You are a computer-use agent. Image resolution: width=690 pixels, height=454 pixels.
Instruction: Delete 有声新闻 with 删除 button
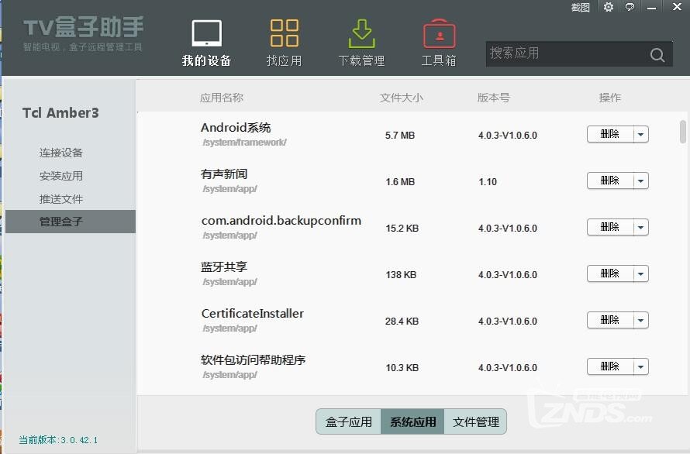click(x=610, y=181)
